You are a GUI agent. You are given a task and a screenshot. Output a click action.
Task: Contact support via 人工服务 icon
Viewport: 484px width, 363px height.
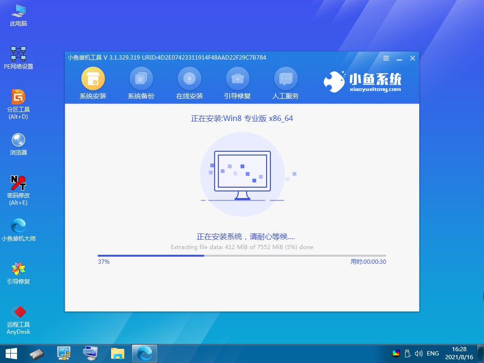tap(285, 79)
